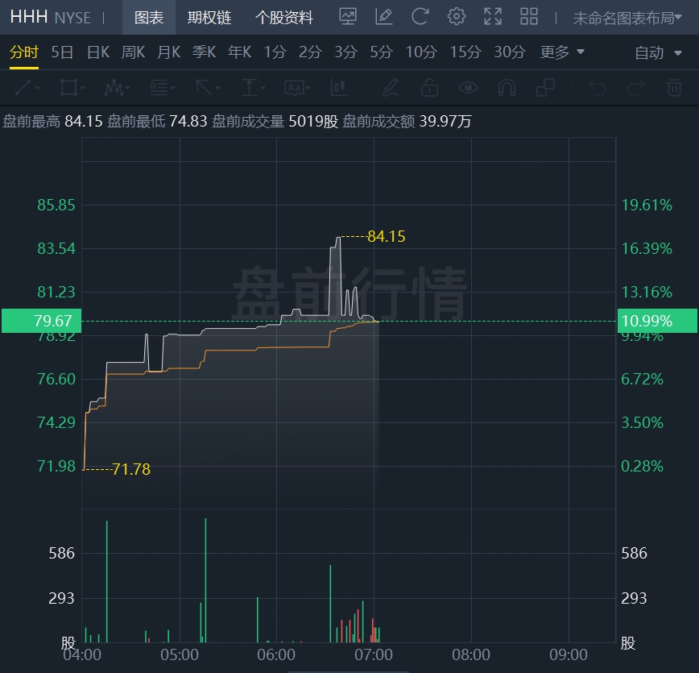This screenshot has height=673, width=699.
Task: Click the HHH ticker symbol
Action: [x=29, y=17]
